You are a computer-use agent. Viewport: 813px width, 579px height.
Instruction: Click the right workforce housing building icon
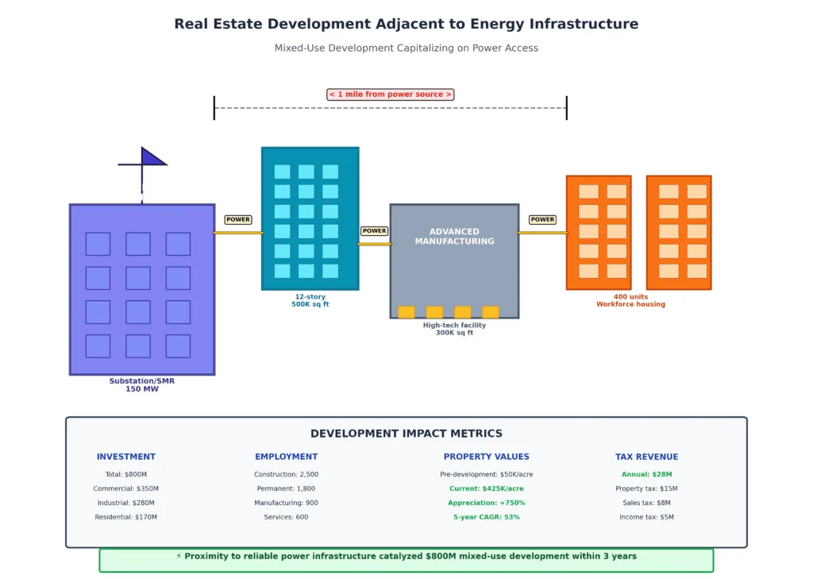click(x=679, y=231)
